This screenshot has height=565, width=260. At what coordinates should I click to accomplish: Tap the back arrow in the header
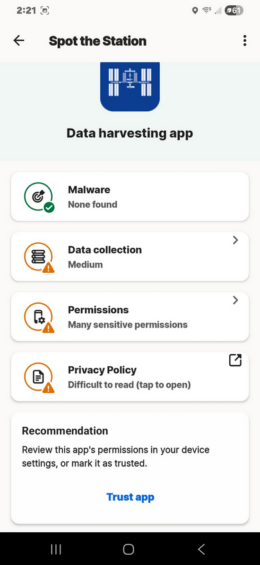[x=19, y=41]
